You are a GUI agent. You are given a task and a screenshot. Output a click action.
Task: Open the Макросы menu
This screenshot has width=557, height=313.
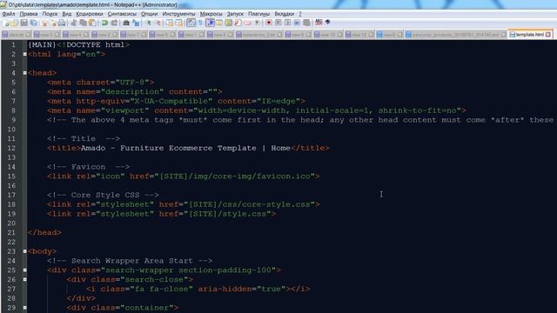point(211,14)
